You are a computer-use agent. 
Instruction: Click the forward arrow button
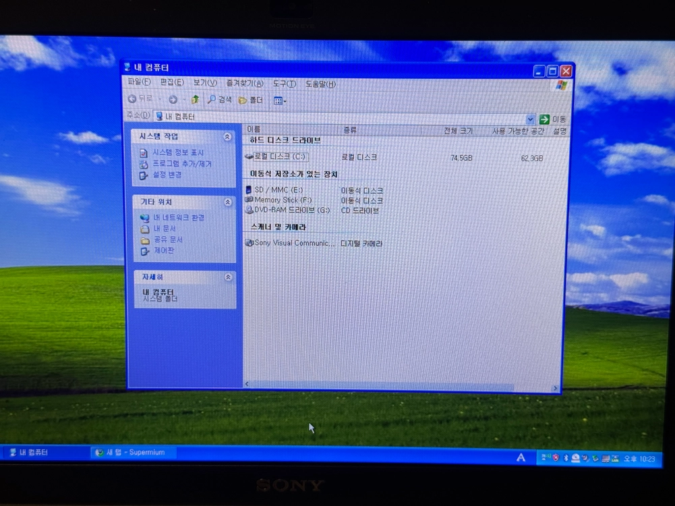173,99
